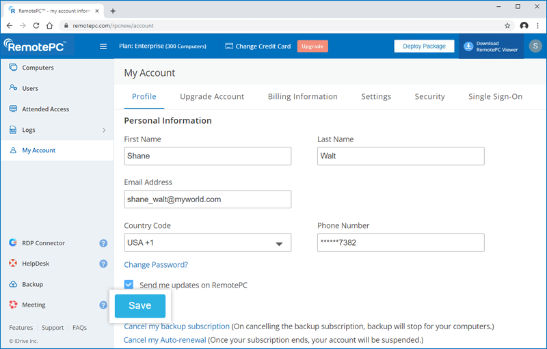Image resolution: width=547 pixels, height=349 pixels.
Task: Click help icon next to RDP Connector
Action: pos(103,243)
